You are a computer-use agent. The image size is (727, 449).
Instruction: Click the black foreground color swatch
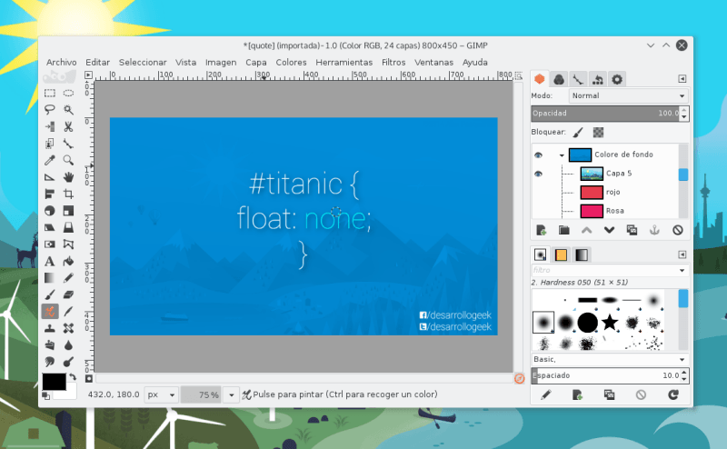click(55, 381)
